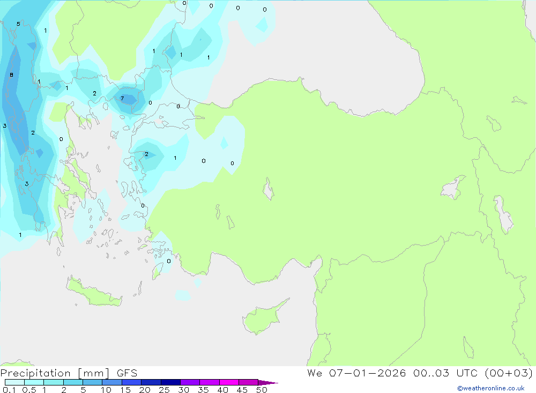This screenshot has height=393, width=536.
Task: Click the purple arrow at legend end
Action: tap(268, 383)
